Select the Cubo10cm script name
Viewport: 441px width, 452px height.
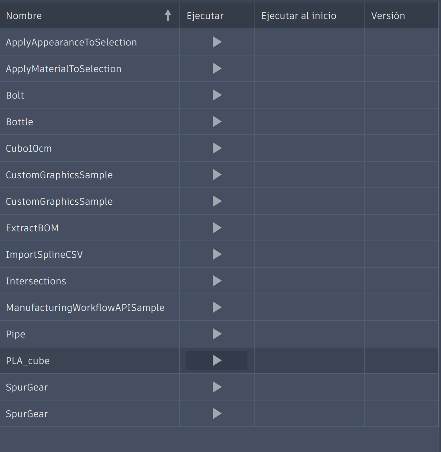pos(29,148)
